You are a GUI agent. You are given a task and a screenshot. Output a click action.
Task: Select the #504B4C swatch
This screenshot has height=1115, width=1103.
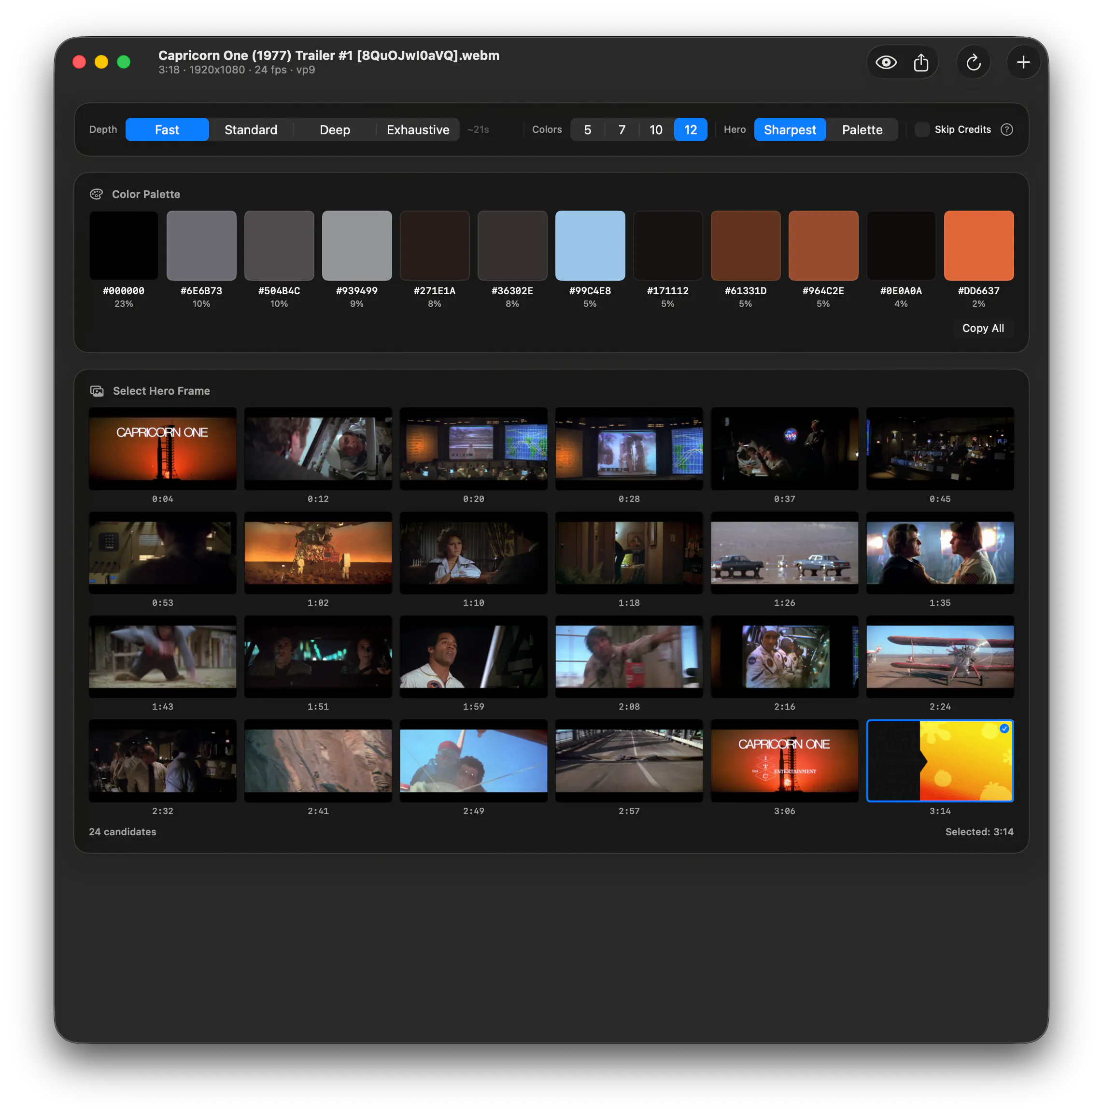pyautogui.click(x=279, y=245)
